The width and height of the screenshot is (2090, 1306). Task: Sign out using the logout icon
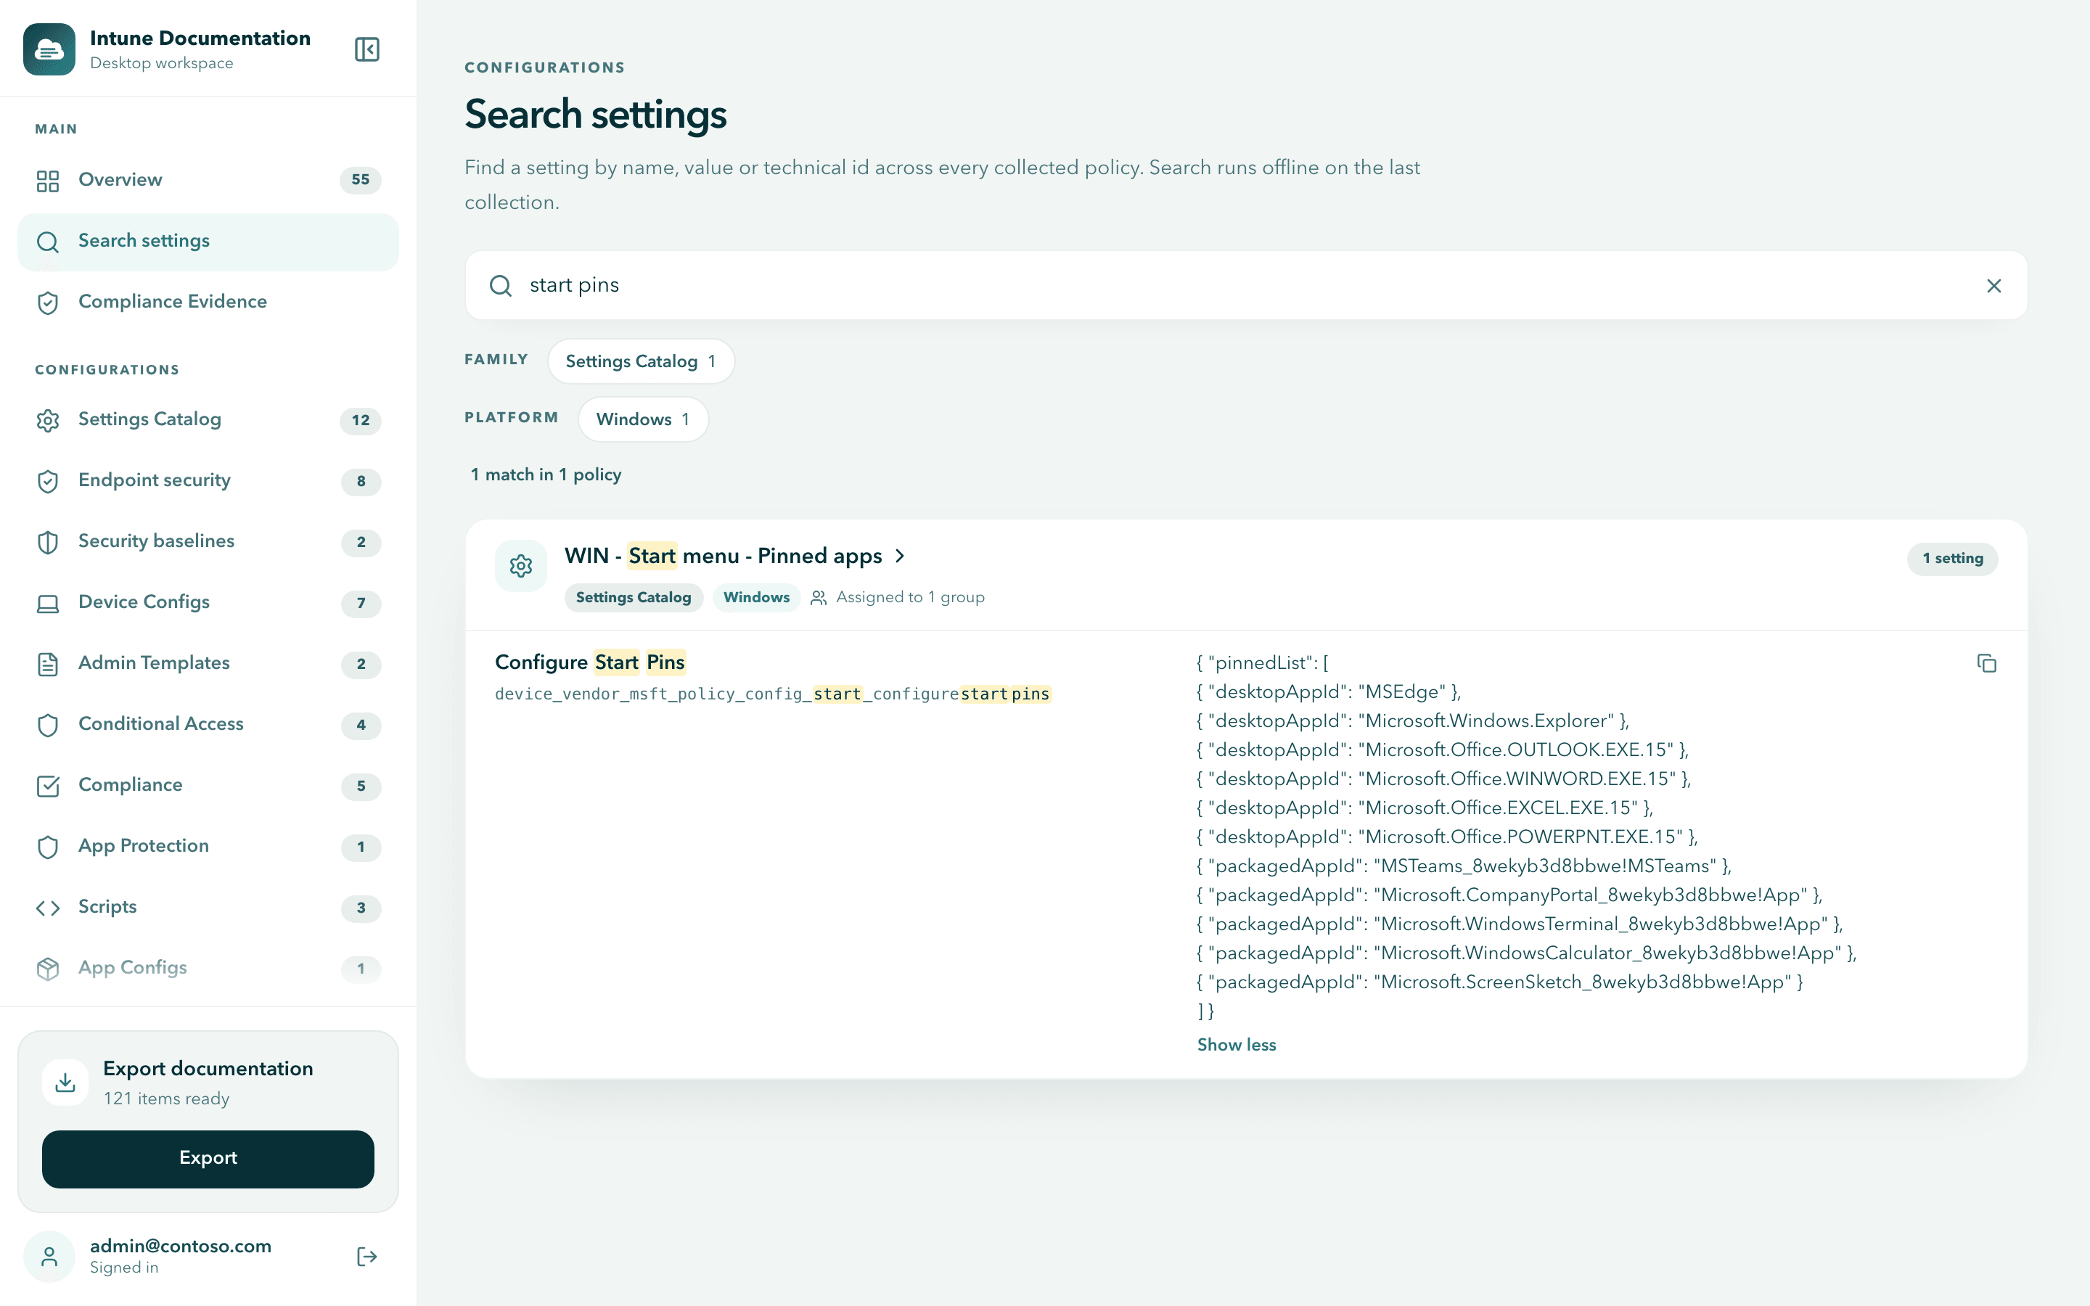click(366, 1256)
